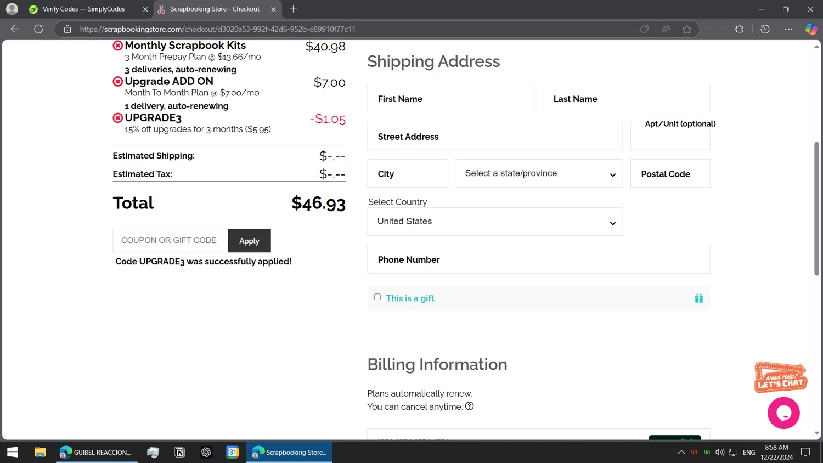The image size is (823, 463).
Task: Apply the coupon code
Action: pyautogui.click(x=249, y=241)
